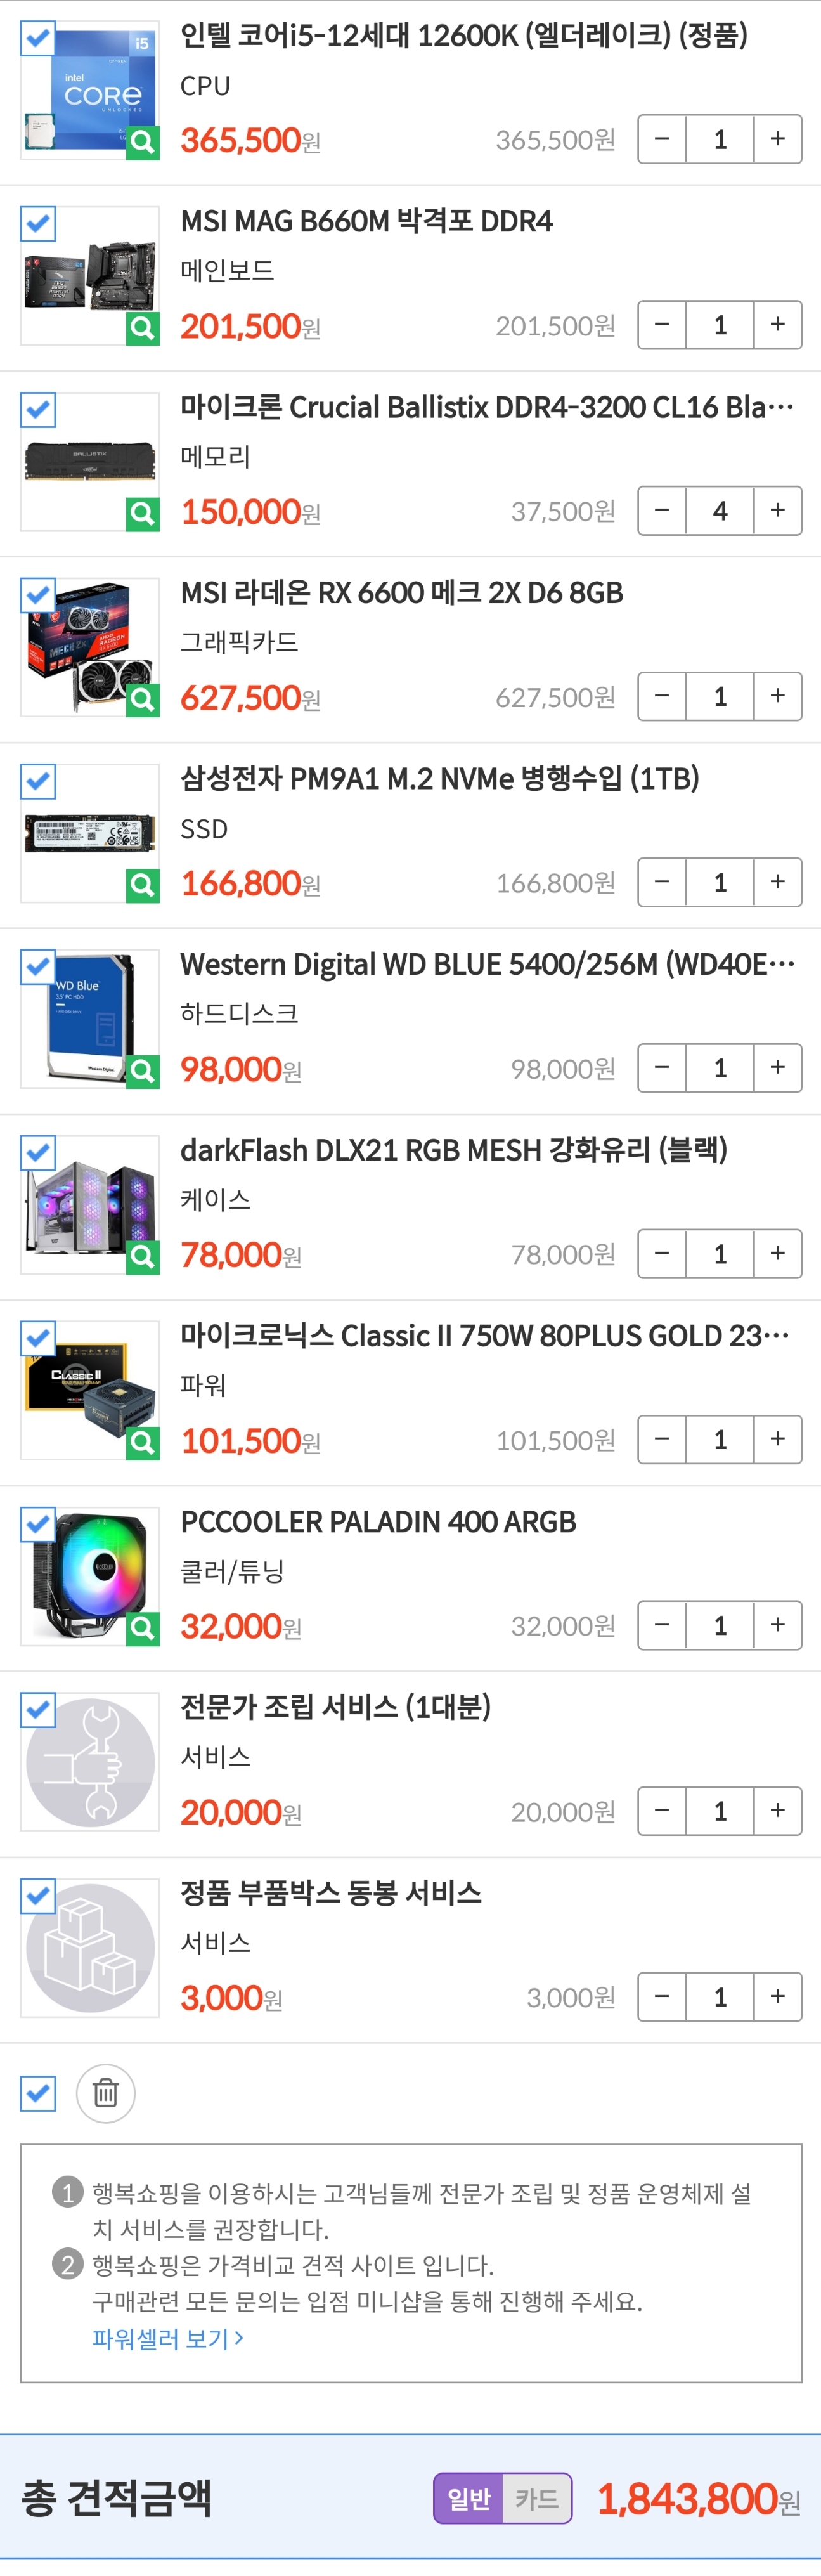821x2576 pixels.
Task: Open the magnifier on the Samsung PM9A1 SSD
Action: 143,885
